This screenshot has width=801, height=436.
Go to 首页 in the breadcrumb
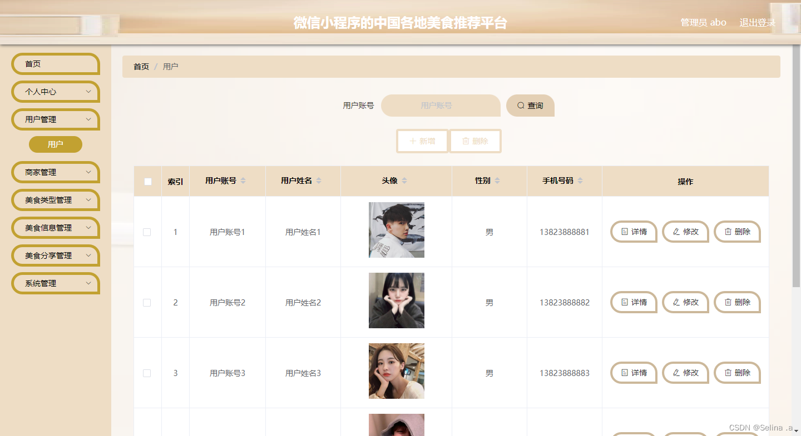(141, 67)
